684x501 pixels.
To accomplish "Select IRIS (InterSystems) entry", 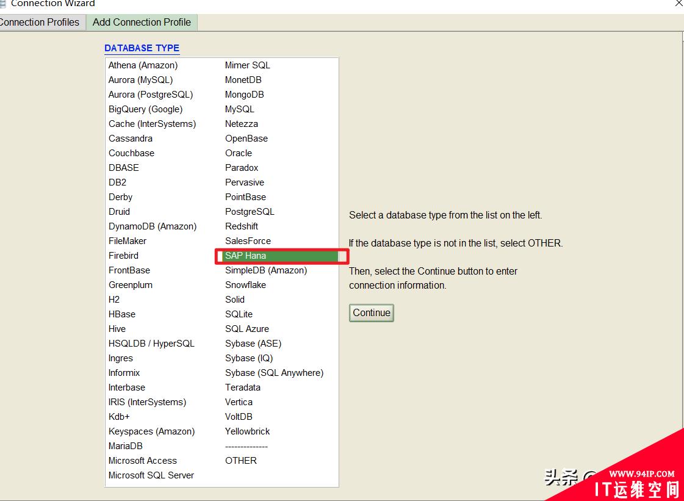I will (147, 402).
